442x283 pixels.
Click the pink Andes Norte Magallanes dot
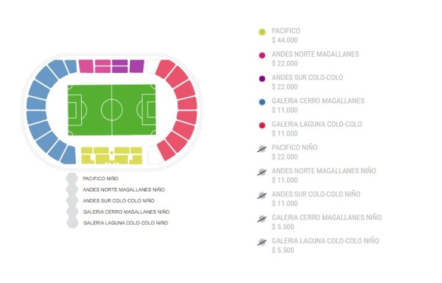262,55
